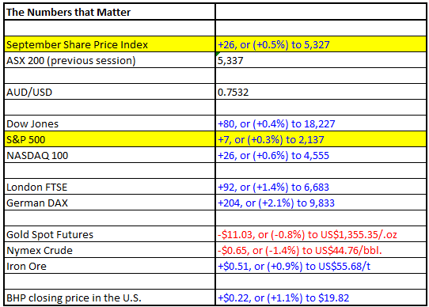Click the September Share Price Index label cell
429x307 pixels.
(110, 44)
